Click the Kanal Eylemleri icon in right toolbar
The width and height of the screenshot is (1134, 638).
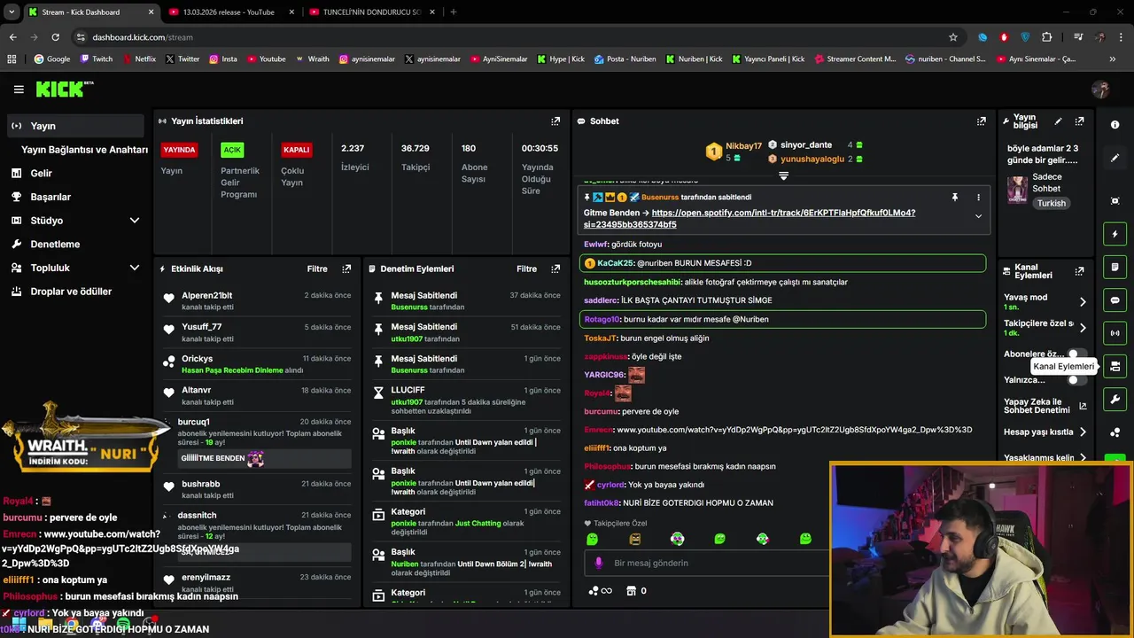click(1115, 366)
